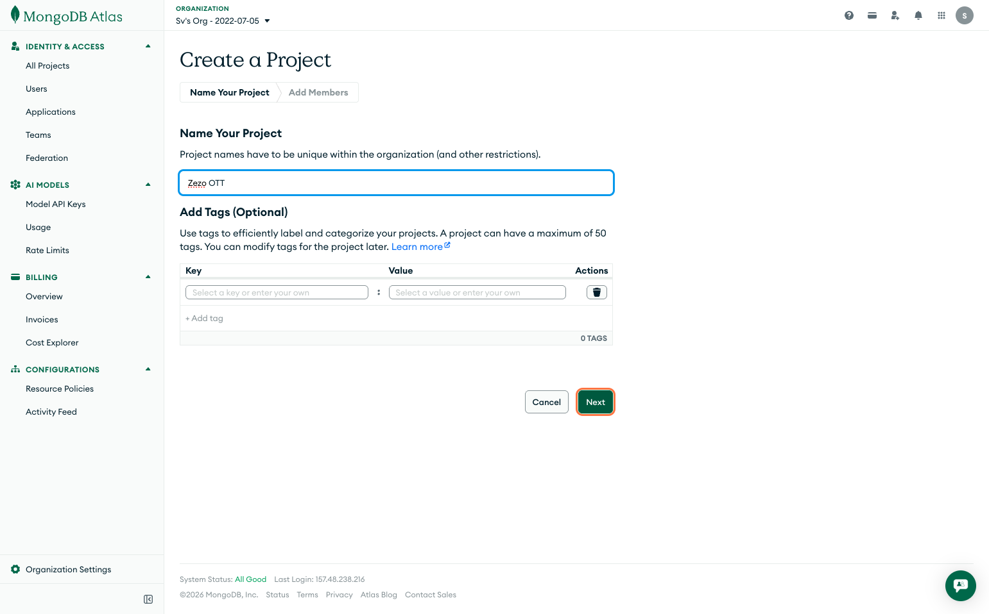This screenshot has height=614, width=989.
Task: Open the organization selector dropdown
Action: coord(223,21)
